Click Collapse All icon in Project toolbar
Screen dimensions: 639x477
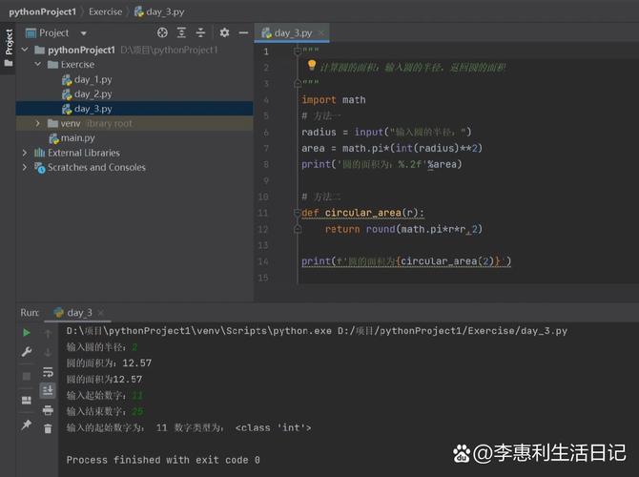click(200, 32)
